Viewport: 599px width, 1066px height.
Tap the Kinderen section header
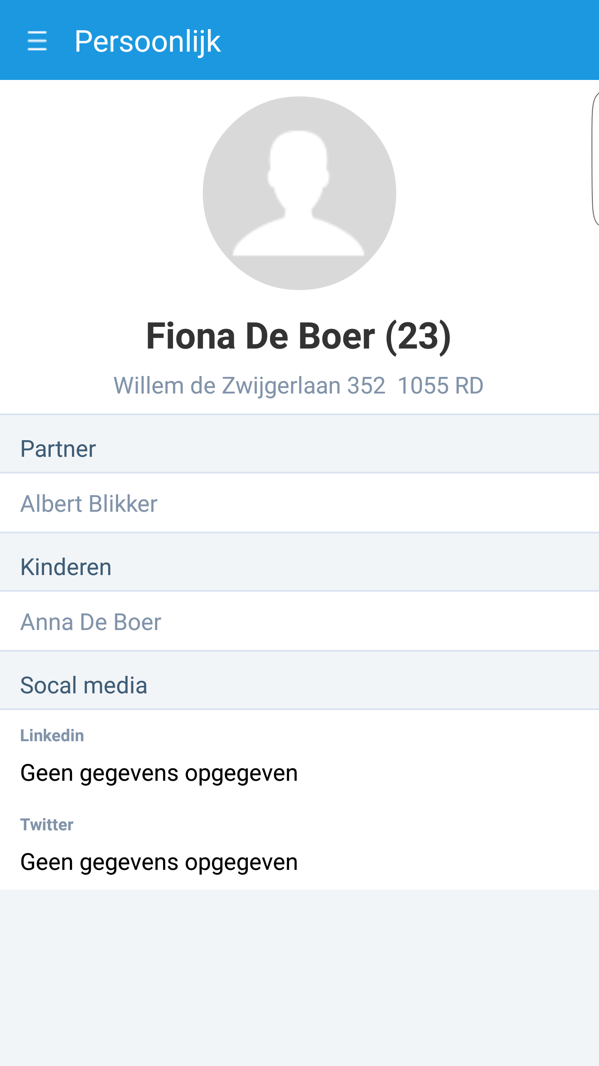click(66, 567)
